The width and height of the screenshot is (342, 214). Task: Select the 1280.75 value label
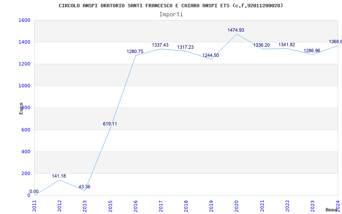[x=135, y=51]
